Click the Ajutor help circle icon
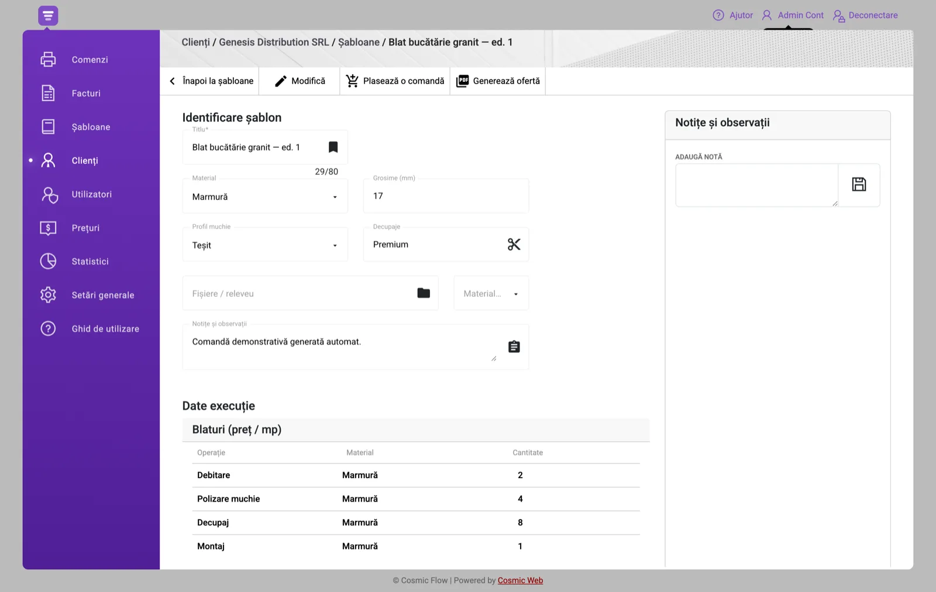 tap(718, 15)
